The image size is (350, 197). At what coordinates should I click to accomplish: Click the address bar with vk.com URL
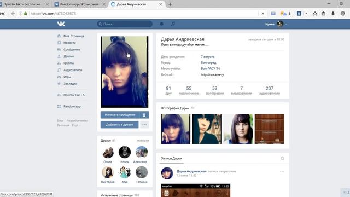tap(143, 14)
